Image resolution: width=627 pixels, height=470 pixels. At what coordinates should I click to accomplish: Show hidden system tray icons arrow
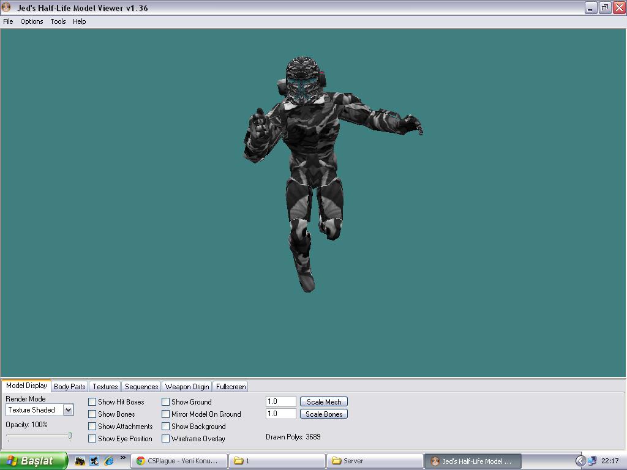[580, 461]
